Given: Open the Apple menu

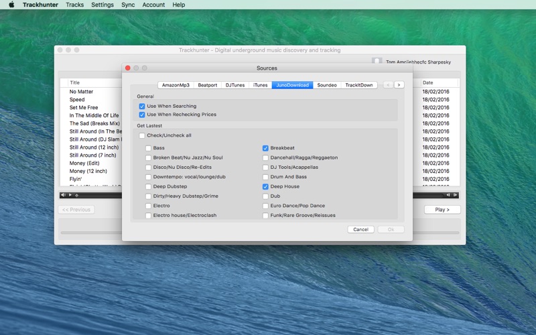Looking at the screenshot, I should (x=11, y=5).
